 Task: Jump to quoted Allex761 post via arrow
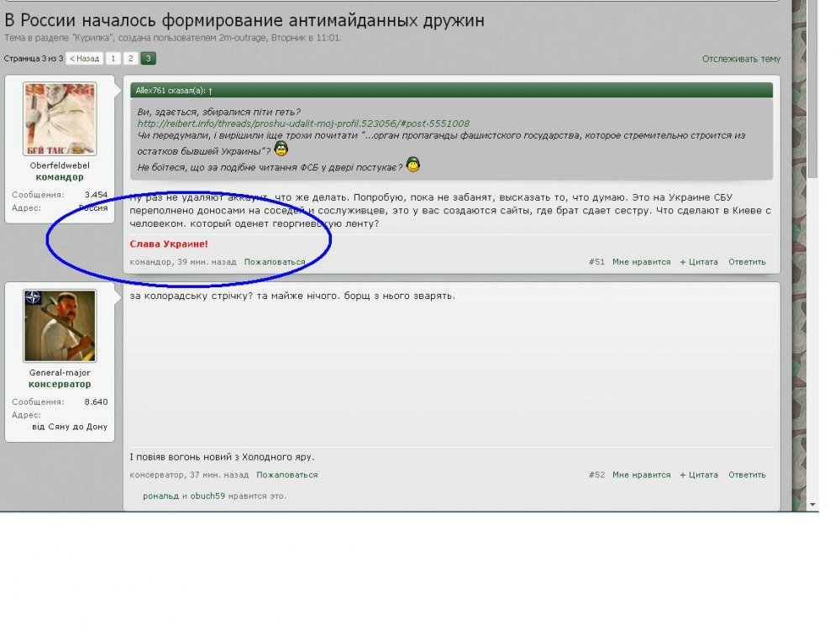click(211, 91)
